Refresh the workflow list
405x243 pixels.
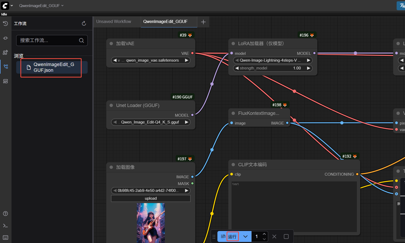[x=84, y=23]
